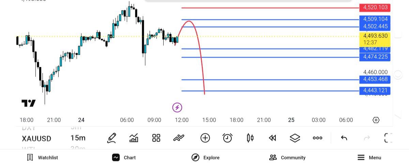Open the Menu tab
Image resolution: width=409 pixels, height=166 pixels.
coord(369,158)
